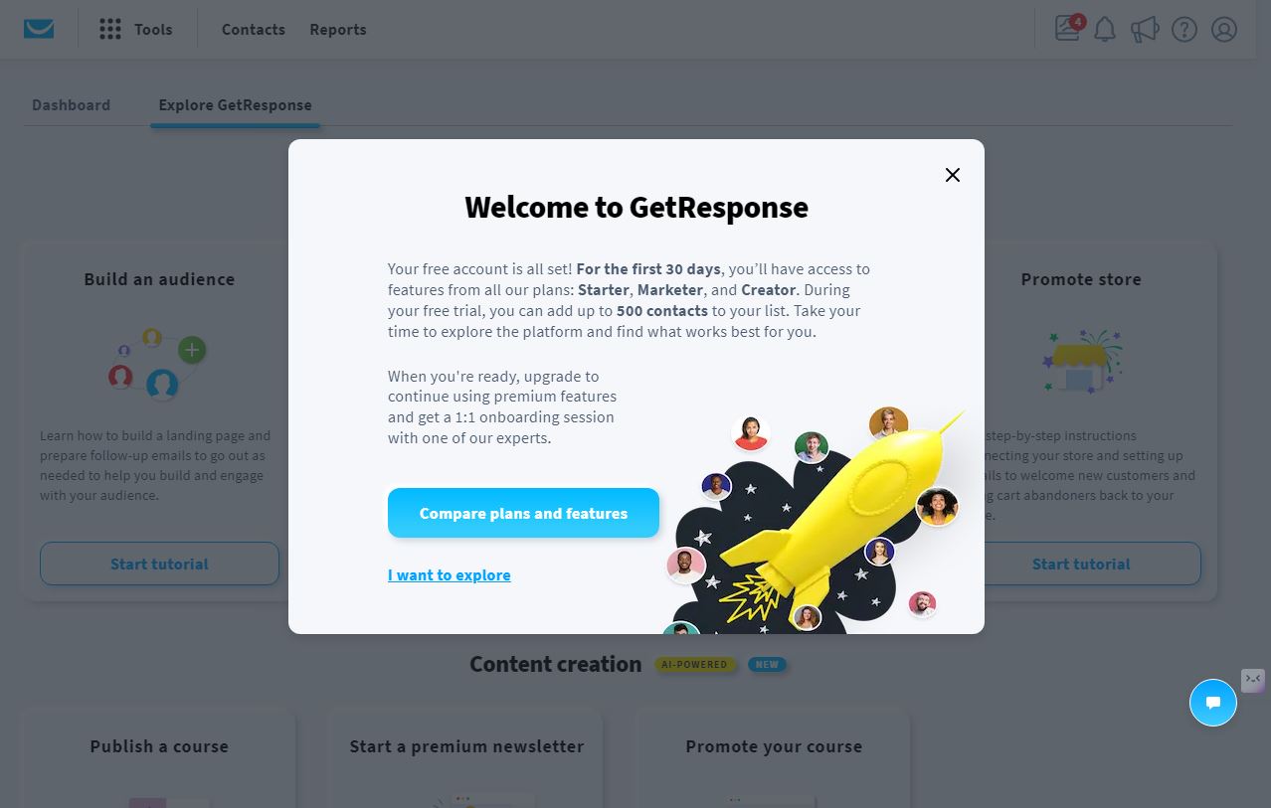The width and height of the screenshot is (1271, 808).
Task: Open the notifications bell icon
Action: [x=1105, y=29]
